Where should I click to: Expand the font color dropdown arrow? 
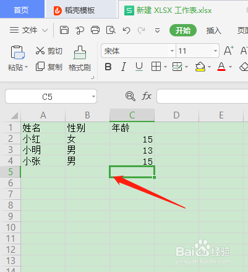click(231, 67)
